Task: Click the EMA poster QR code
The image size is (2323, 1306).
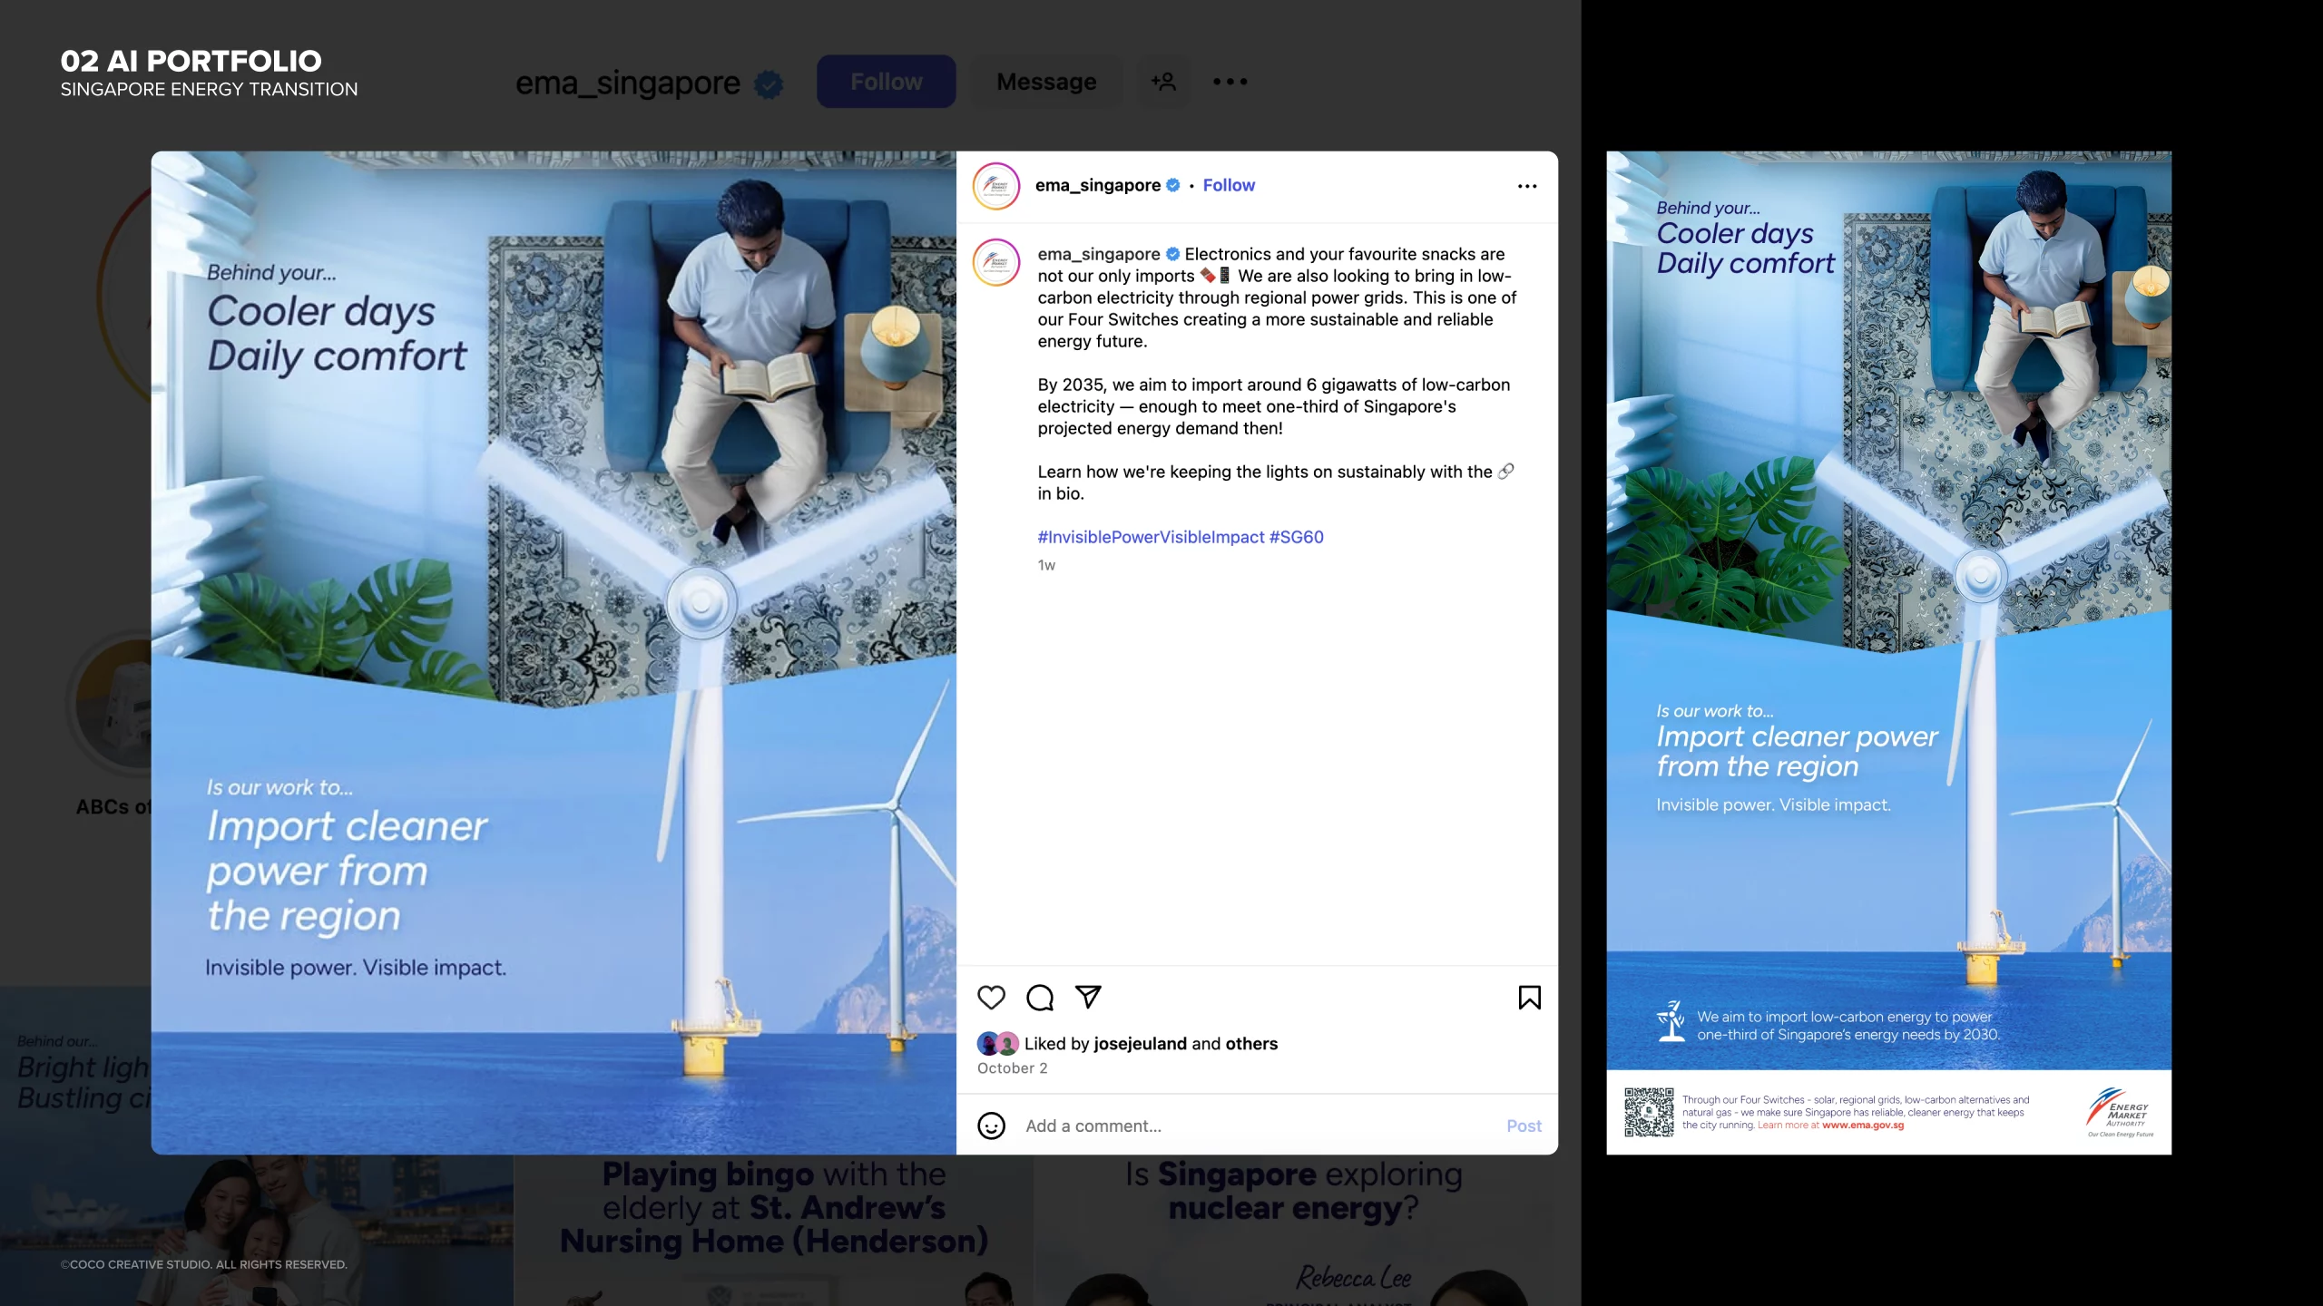Action: [1648, 1112]
